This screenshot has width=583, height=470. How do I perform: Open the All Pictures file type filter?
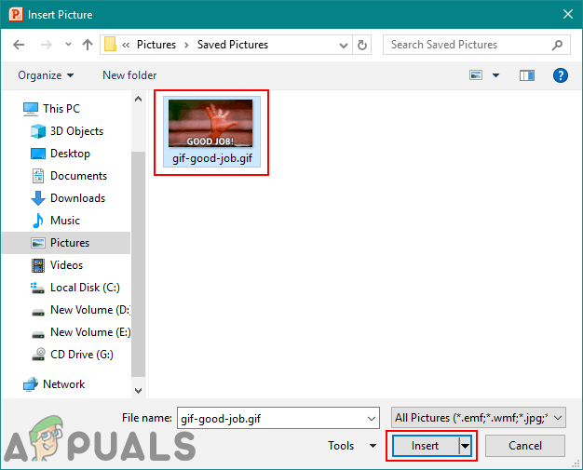coord(478,418)
